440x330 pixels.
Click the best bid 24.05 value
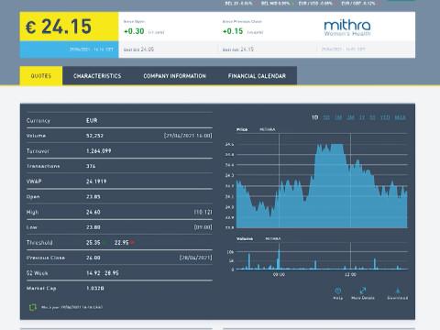[148, 49]
